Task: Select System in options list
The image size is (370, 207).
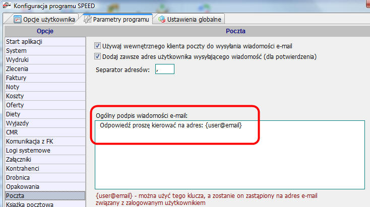Action: click(x=45, y=51)
